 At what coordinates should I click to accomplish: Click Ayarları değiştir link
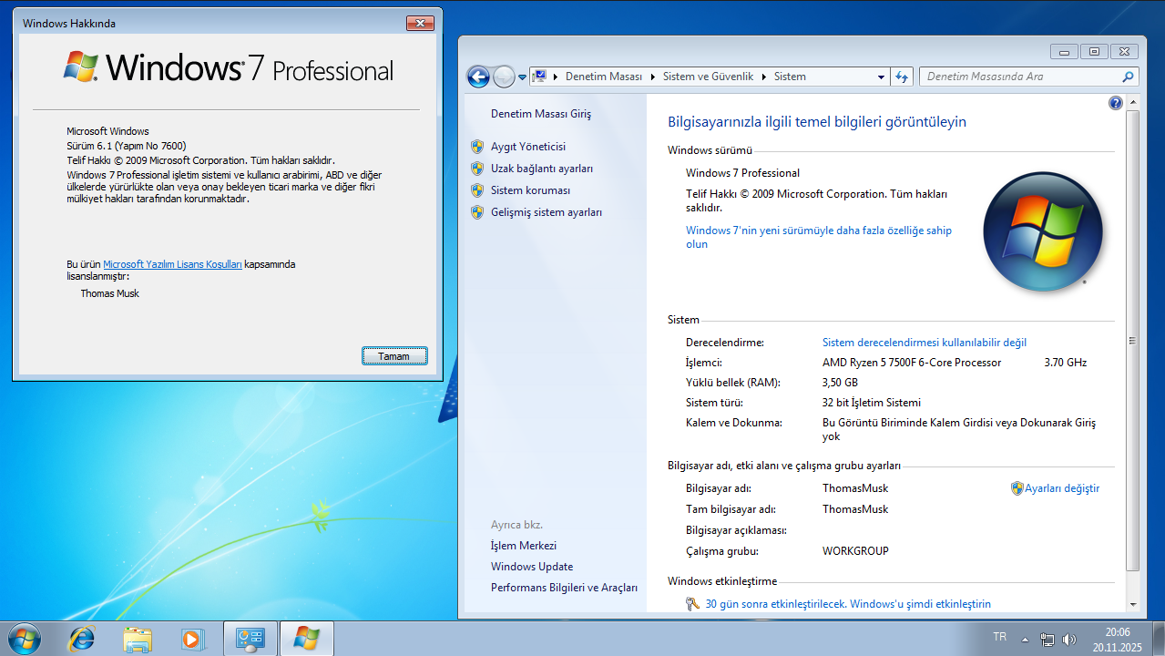[1062, 488]
